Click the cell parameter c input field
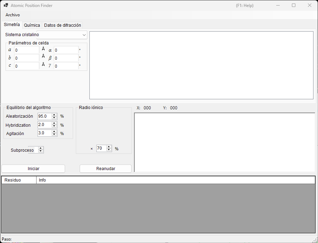The image size is (318, 243). click(26, 66)
